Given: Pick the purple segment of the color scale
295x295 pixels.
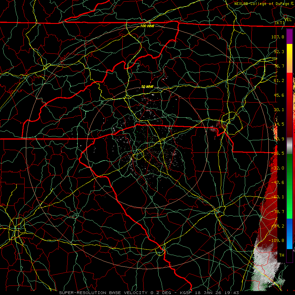Looking at the screenshot, I should pyautogui.click(x=289, y=37).
